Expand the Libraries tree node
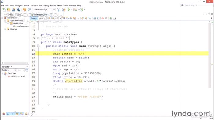This screenshot has width=214, height=120. (x=5, y=29)
